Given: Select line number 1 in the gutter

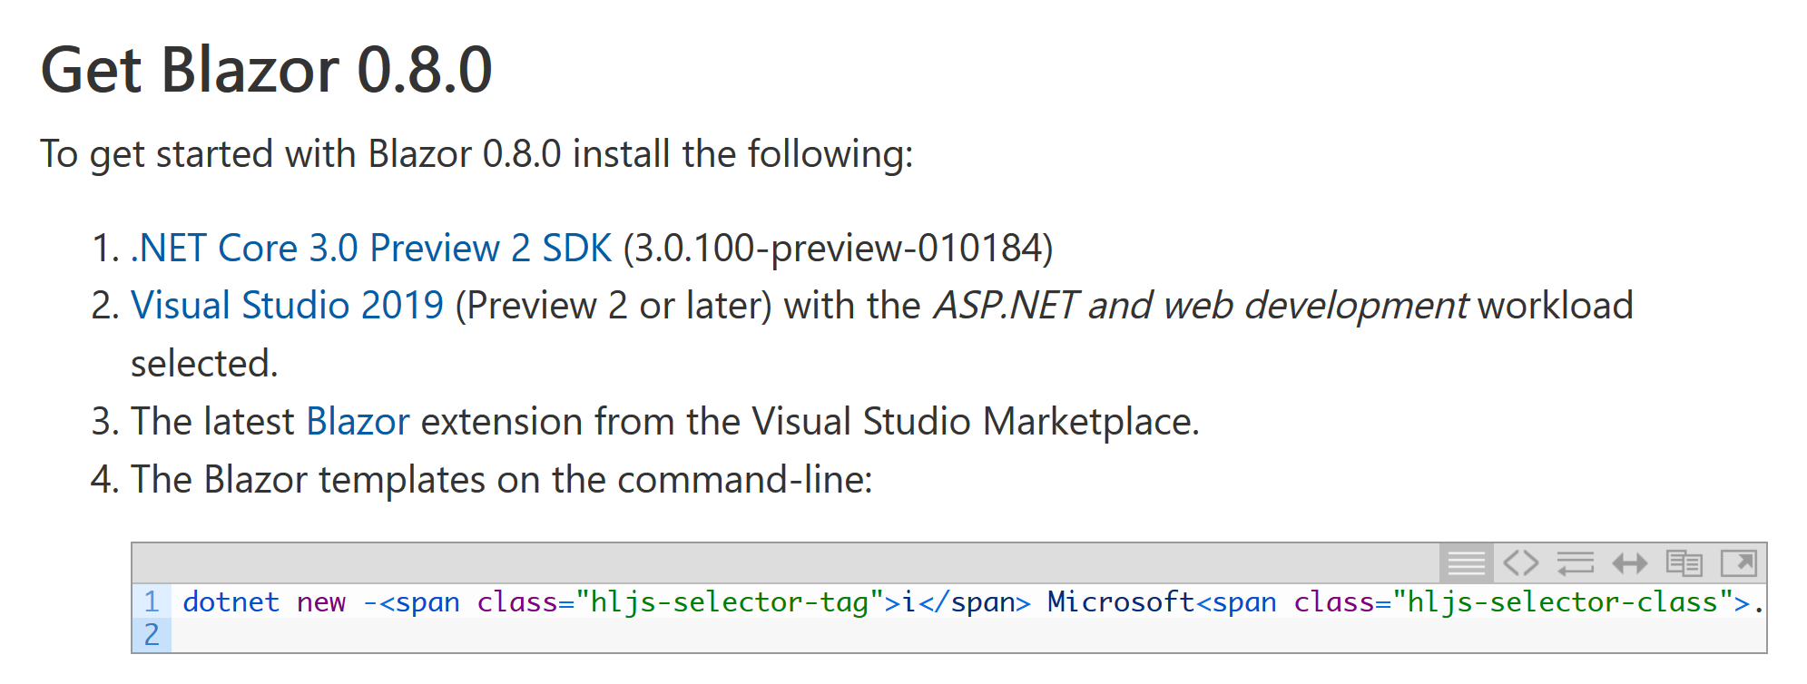Looking at the screenshot, I should [152, 601].
